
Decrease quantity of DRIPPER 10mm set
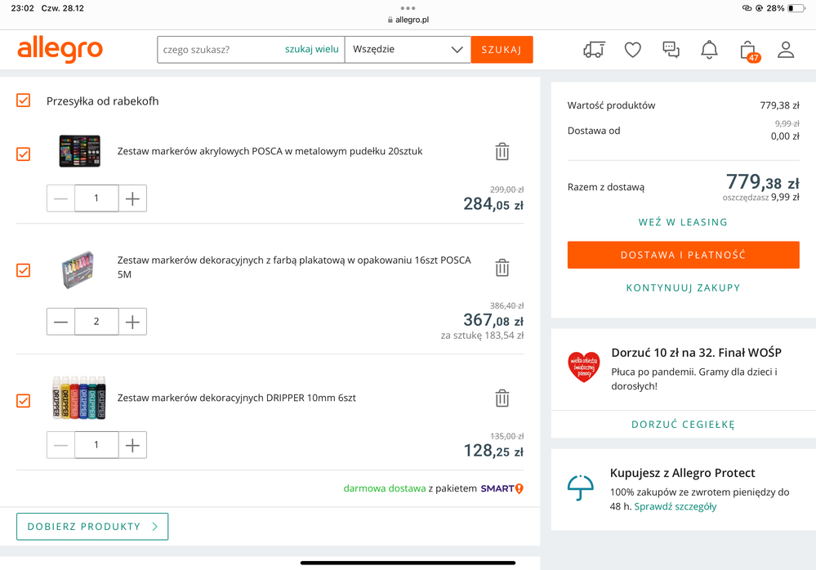[60, 445]
